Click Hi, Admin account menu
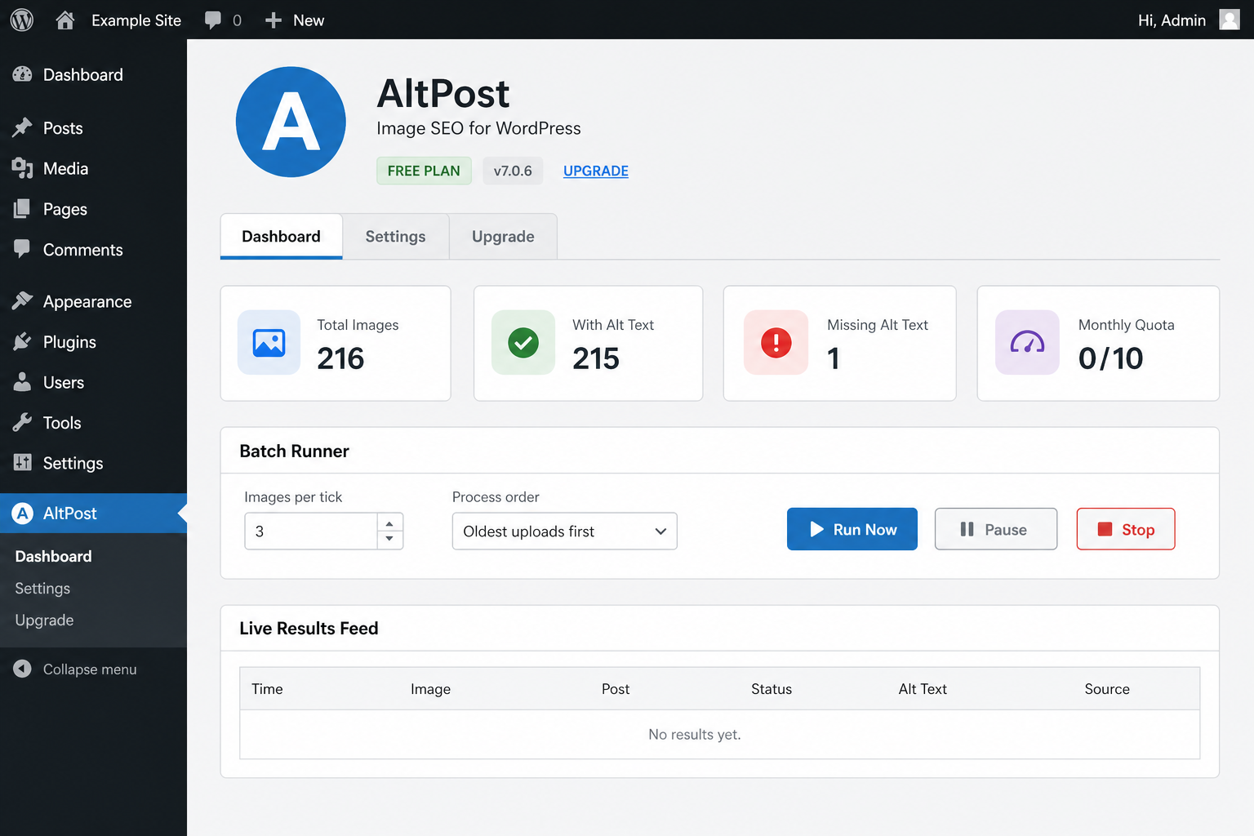The width and height of the screenshot is (1254, 836). click(1172, 20)
